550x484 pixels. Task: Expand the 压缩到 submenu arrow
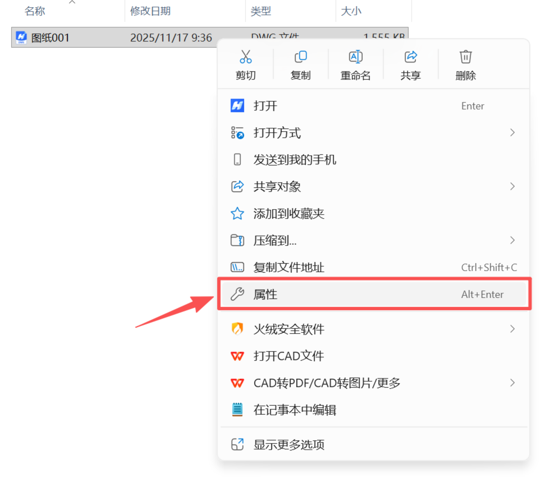tap(512, 241)
